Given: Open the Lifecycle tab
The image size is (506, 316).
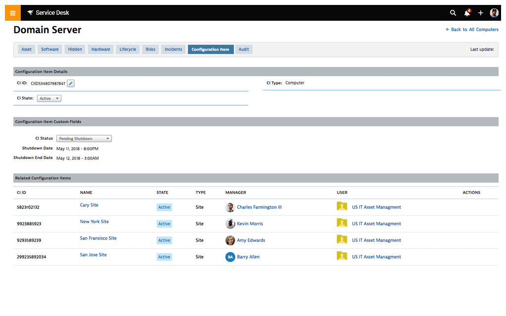Looking at the screenshot, I should [x=127, y=49].
